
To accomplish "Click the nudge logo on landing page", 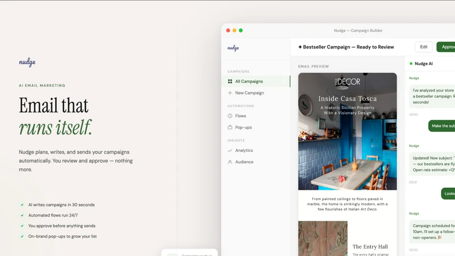I will pos(27,62).
